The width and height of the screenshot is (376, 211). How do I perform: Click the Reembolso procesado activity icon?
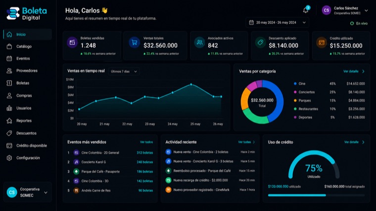click(168, 171)
